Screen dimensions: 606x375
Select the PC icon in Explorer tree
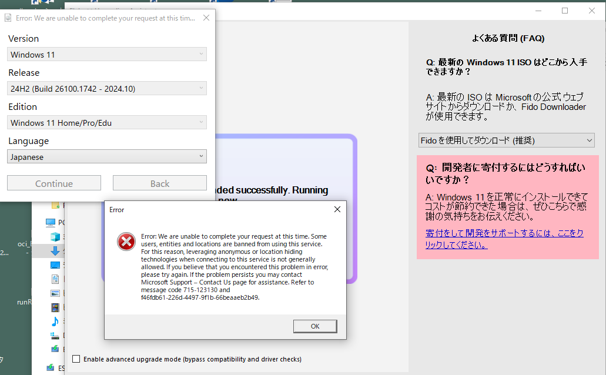[50, 222]
